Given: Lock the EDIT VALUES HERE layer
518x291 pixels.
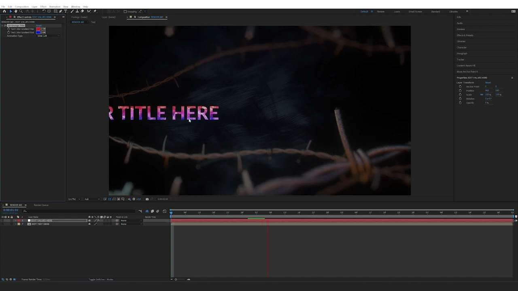Looking at the screenshot, I should coord(12,220).
